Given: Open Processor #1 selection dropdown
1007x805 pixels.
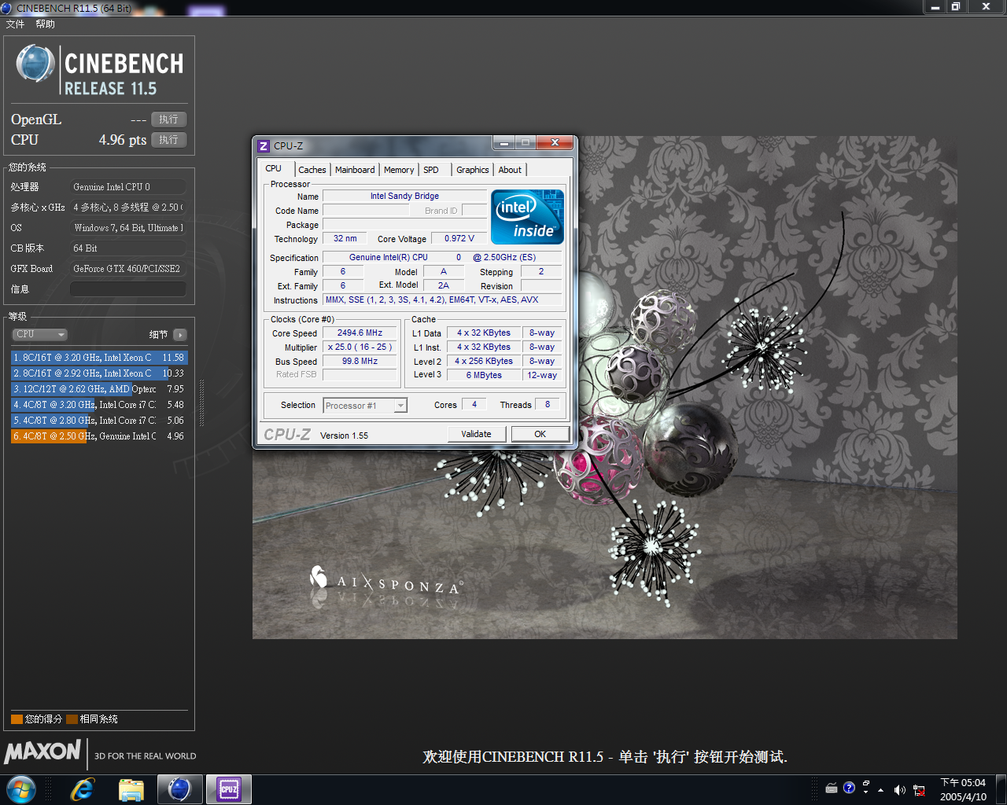Looking at the screenshot, I should [x=365, y=406].
